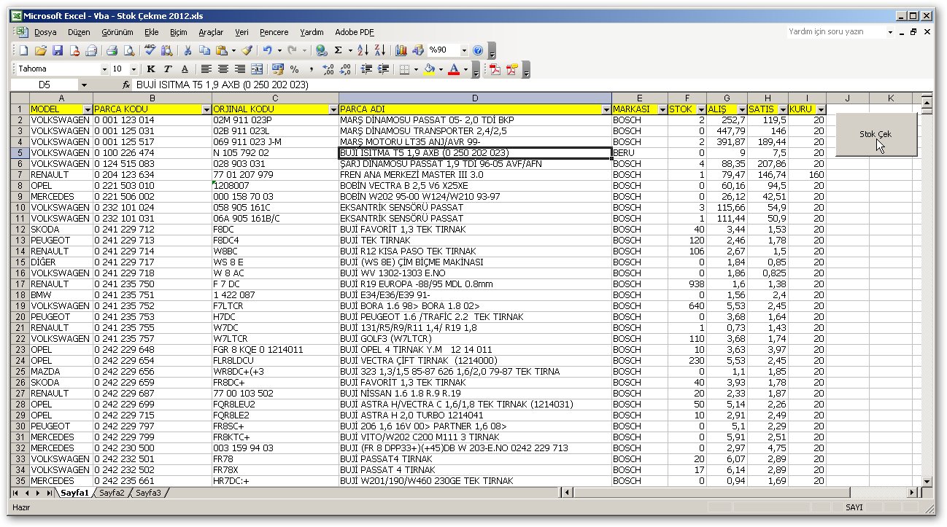
Task: Save the workbook with the floppy disk icon
Action: click(x=58, y=50)
